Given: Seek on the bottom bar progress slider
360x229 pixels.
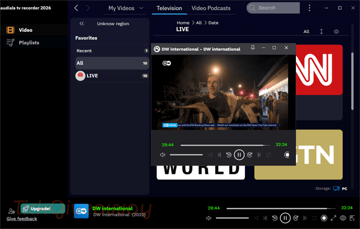Looking at the screenshot, I should (x=281, y=208).
